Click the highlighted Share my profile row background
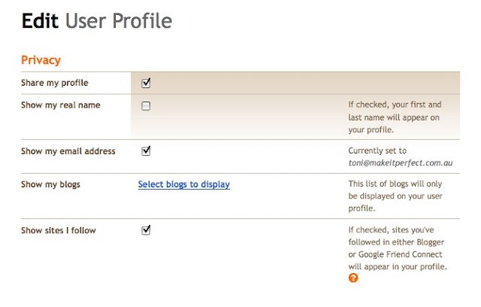481x307 pixels. pyautogui.click(x=295, y=83)
